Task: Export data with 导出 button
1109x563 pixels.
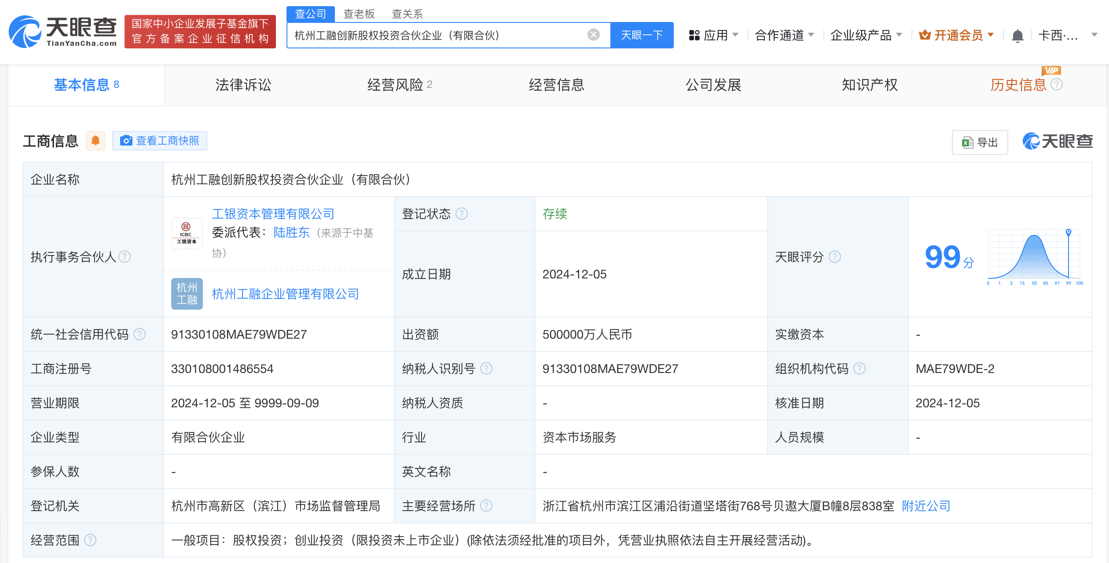Action: pyautogui.click(x=980, y=142)
